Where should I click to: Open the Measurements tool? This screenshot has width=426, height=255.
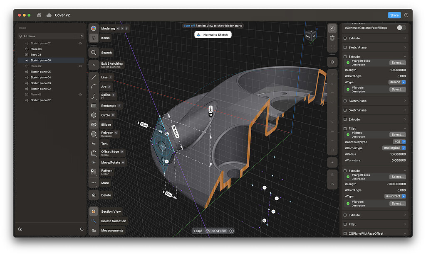pyautogui.click(x=111, y=230)
